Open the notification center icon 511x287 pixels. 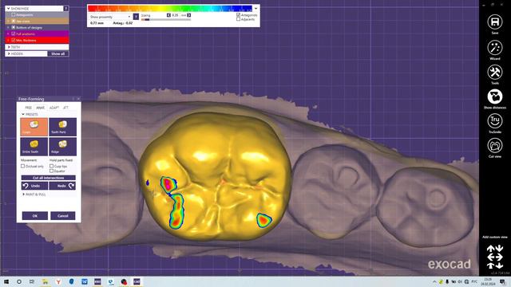coord(502,281)
